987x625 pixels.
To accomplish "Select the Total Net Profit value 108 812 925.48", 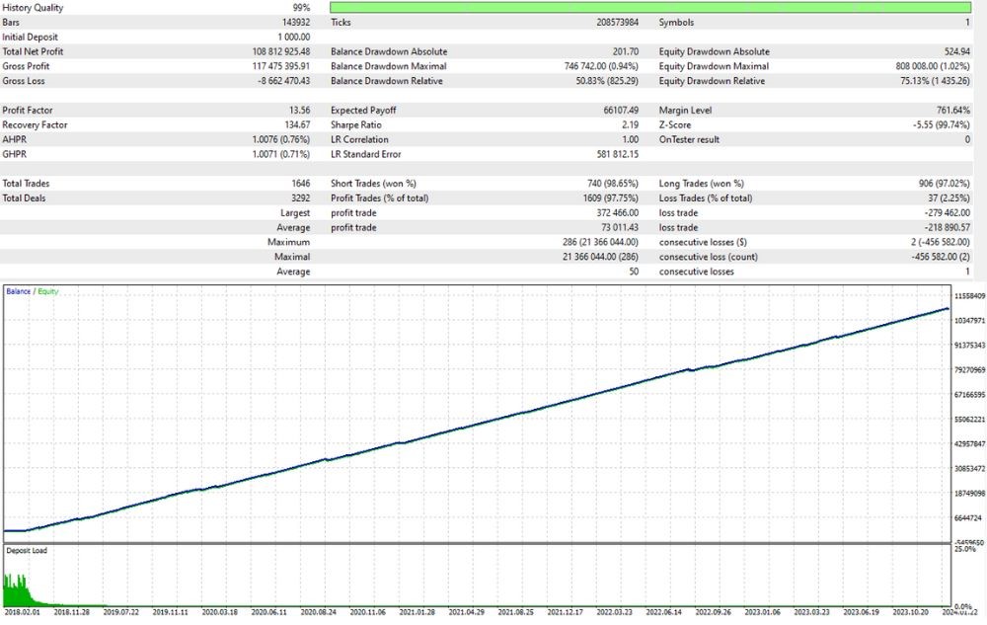I will 267,51.
